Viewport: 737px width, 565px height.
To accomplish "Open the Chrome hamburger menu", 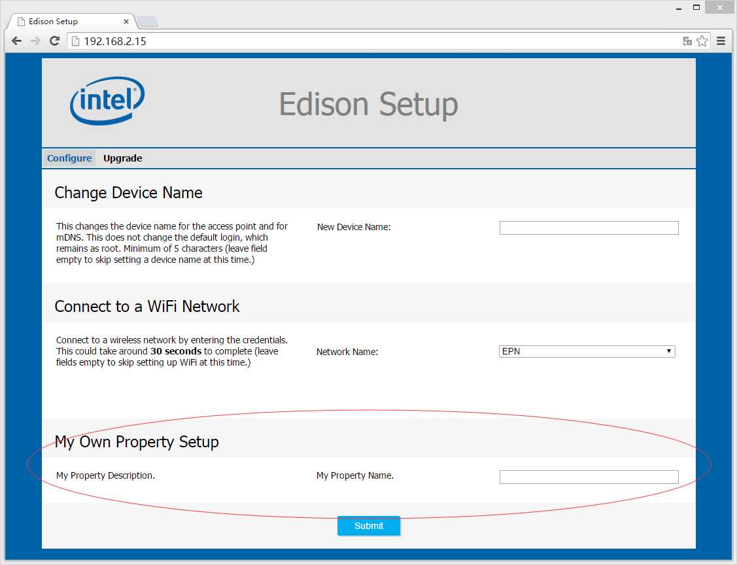I will click(x=721, y=41).
